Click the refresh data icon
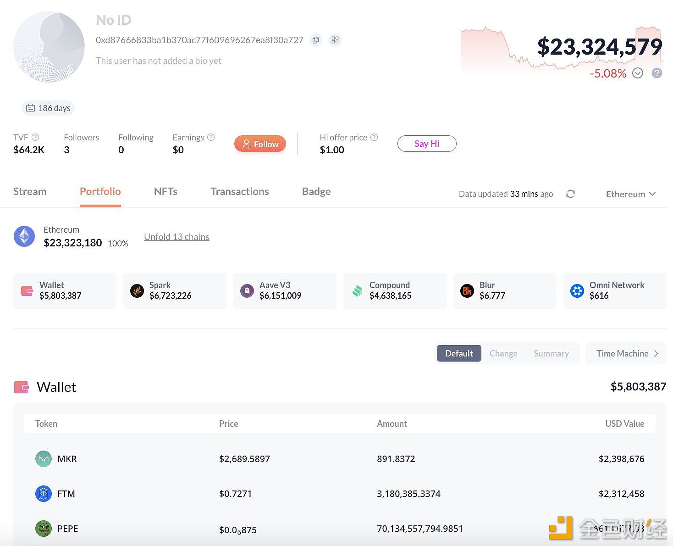673x546 pixels. pos(570,194)
